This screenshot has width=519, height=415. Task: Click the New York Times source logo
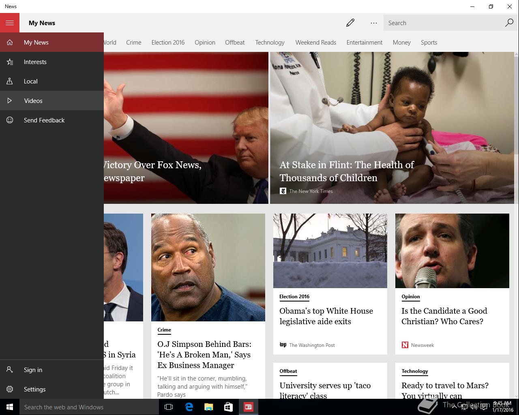[283, 191]
